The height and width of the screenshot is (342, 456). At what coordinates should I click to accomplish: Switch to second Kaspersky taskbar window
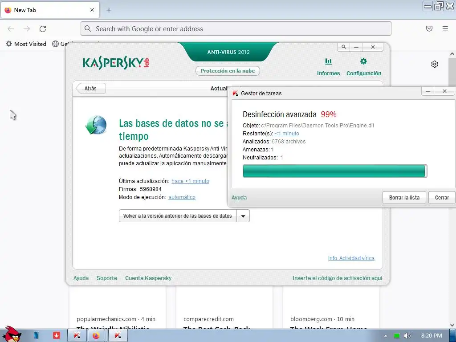coord(118,335)
